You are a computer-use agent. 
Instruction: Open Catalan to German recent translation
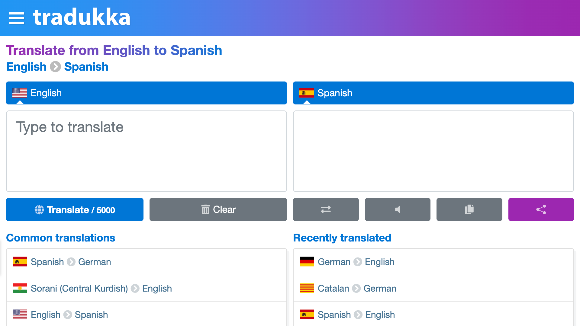tap(433, 288)
